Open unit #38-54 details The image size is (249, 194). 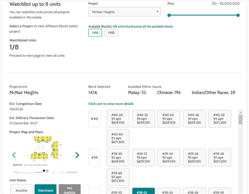(x=169, y=191)
